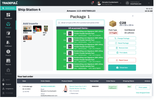The height and width of the screenshot is (101, 157).
Task: Click tote number 9982333
Action: pyautogui.click(x=95, y=86)
